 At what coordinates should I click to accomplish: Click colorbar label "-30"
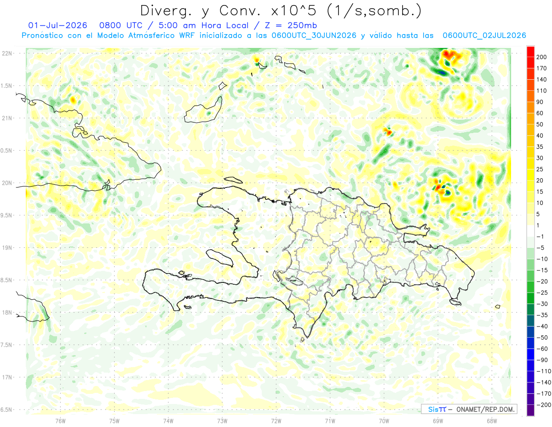(x=543, y=304)
